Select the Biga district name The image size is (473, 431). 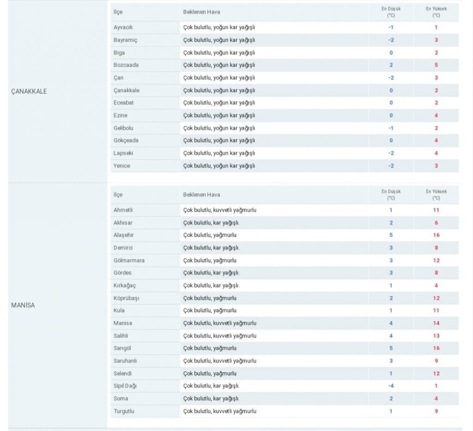pos(119,53)
